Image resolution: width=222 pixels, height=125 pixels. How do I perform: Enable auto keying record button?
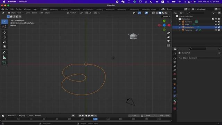tap(73, 116)
